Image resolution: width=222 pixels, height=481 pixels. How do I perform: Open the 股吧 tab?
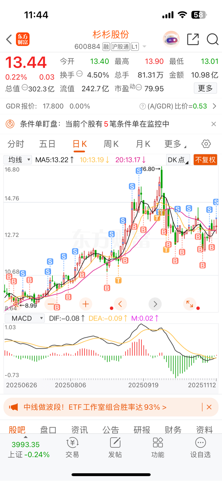(x=17, y=430)
